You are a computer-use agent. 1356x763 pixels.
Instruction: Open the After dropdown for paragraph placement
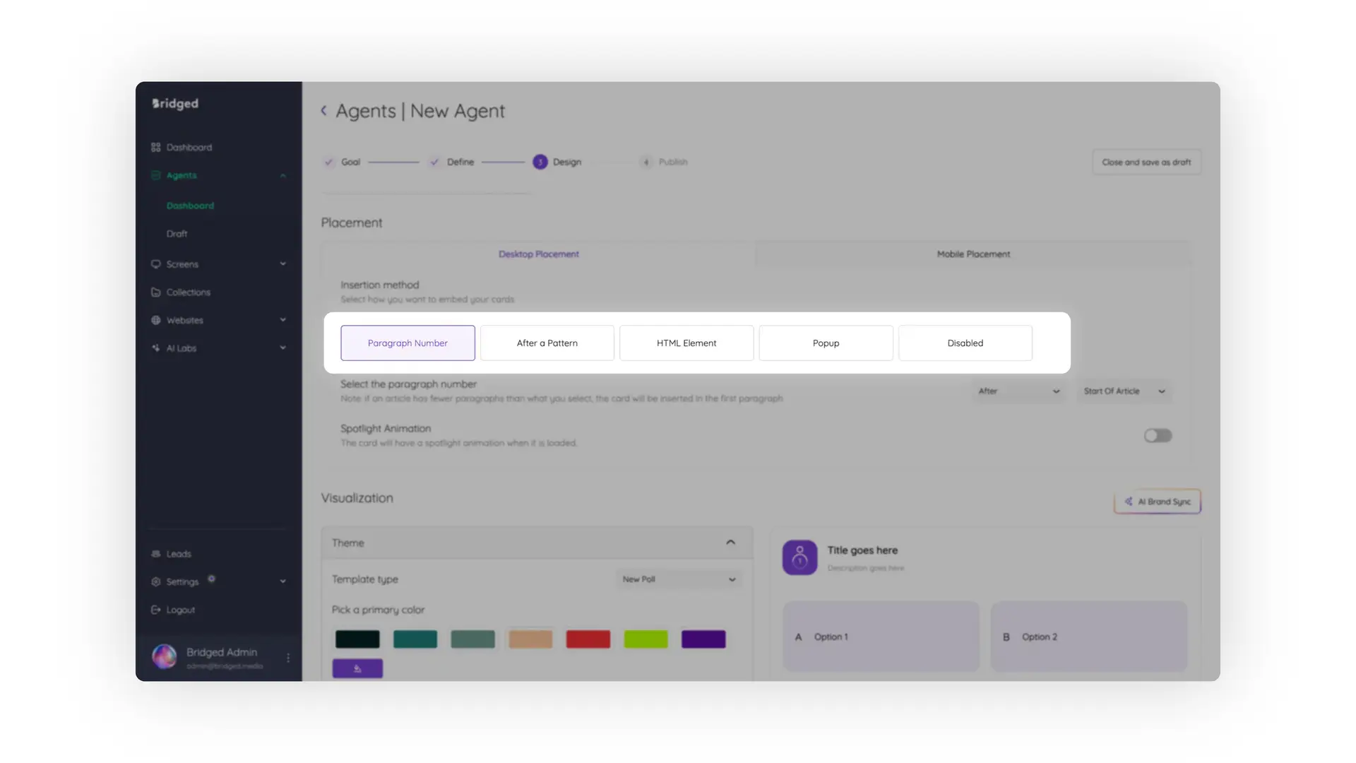(x=1018, y=391)
